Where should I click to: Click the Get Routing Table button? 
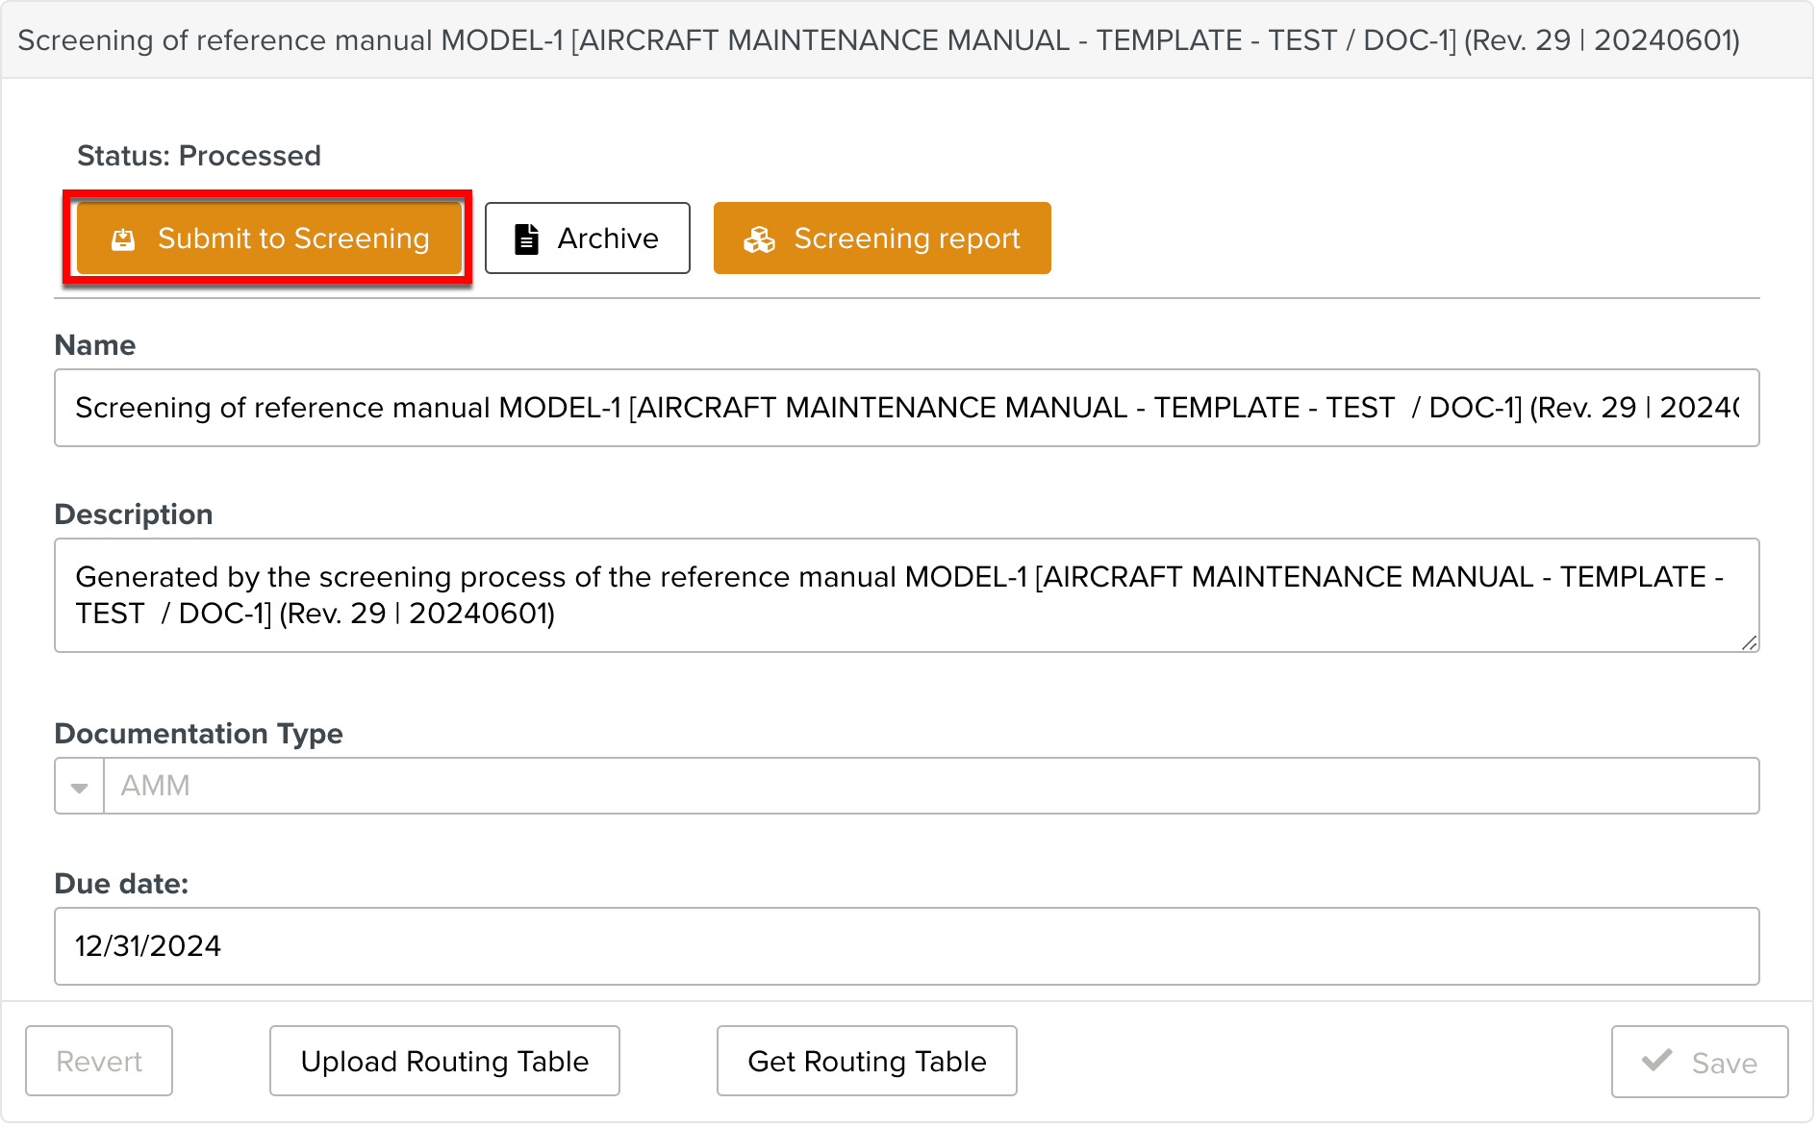[x=867, y=1062]
